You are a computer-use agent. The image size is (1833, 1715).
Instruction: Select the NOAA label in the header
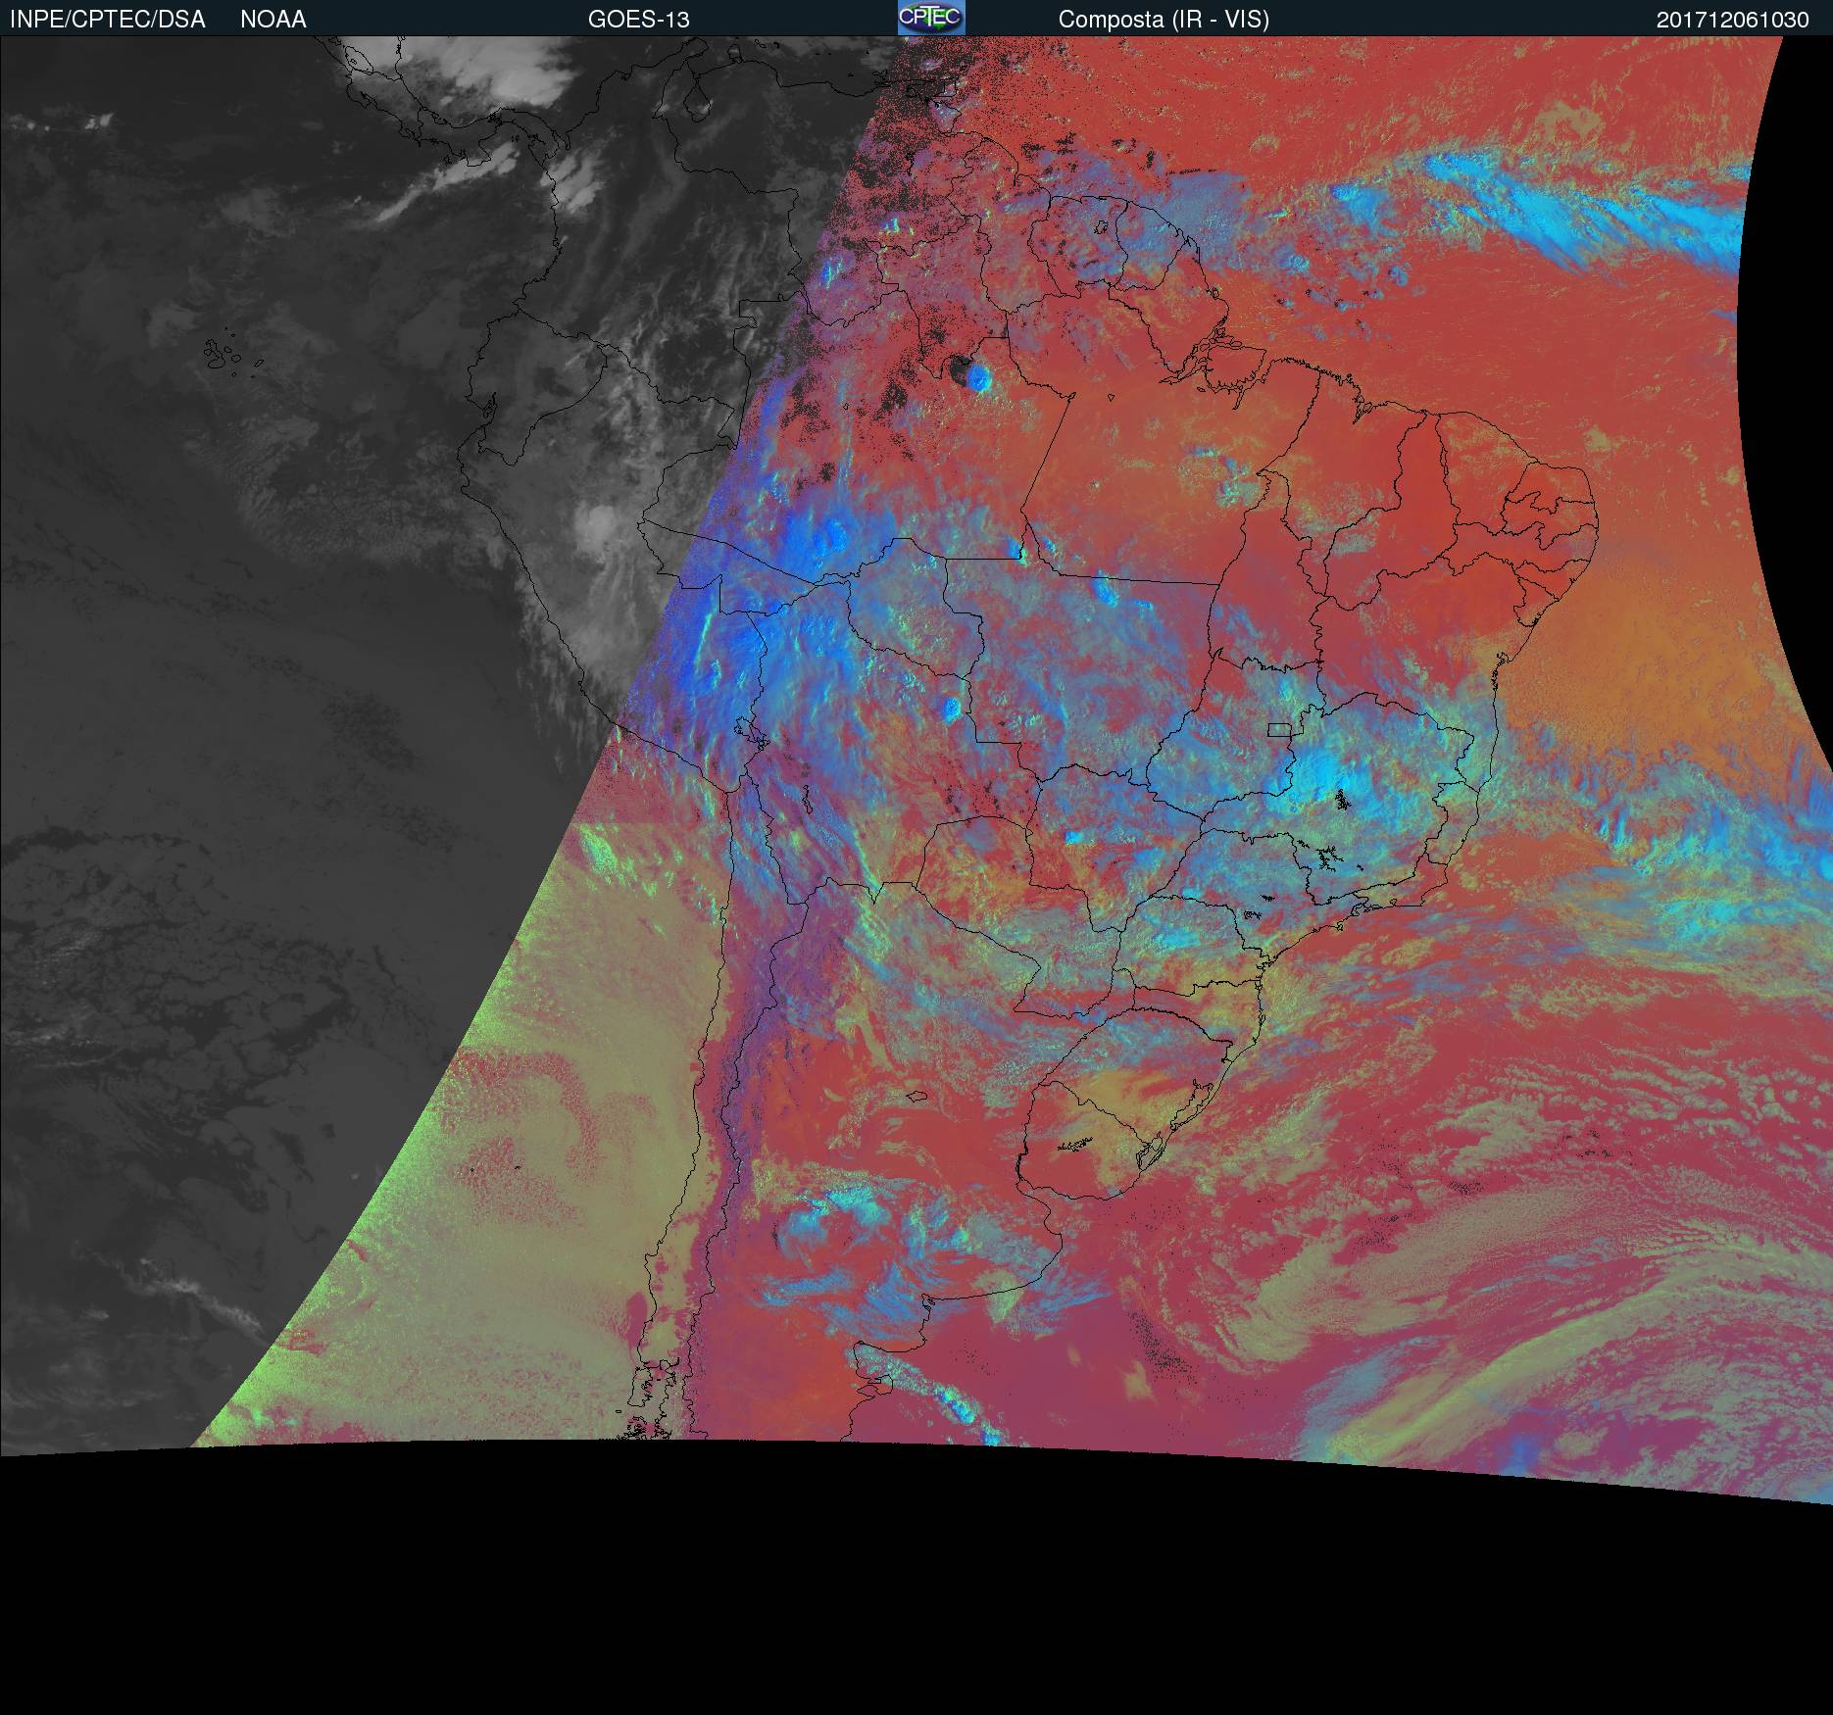click(x=273, y=20)
